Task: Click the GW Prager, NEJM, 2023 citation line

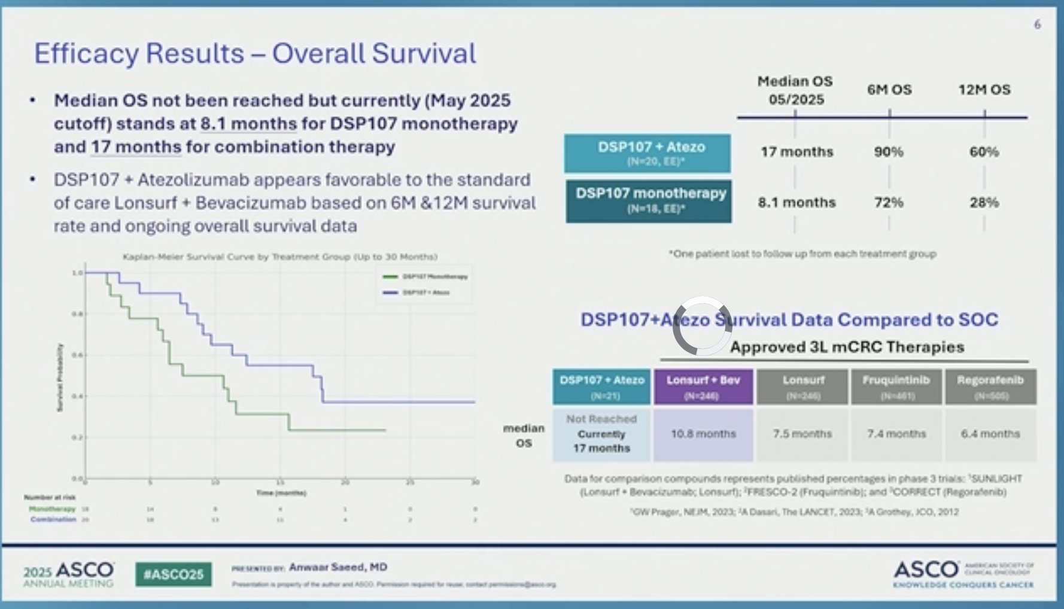Action: 794,512
